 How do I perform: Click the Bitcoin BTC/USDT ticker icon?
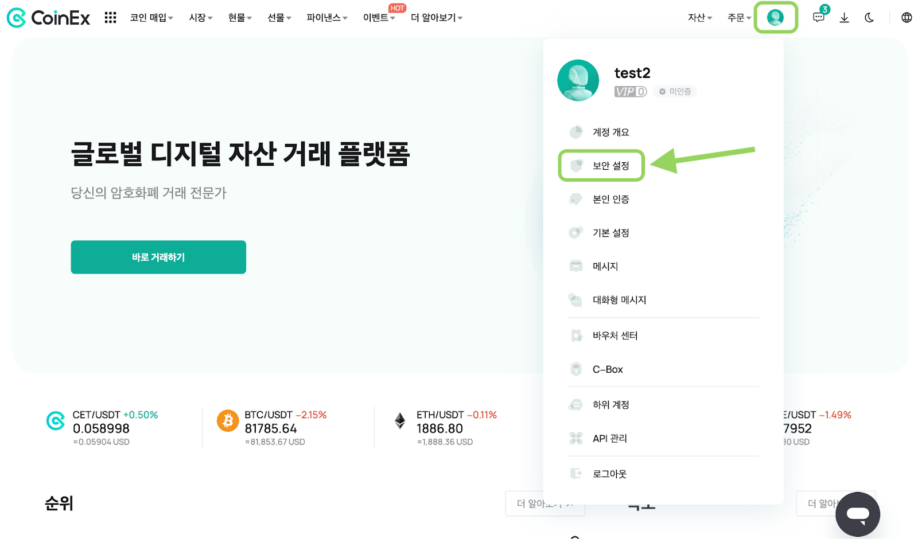coord(227,421)
